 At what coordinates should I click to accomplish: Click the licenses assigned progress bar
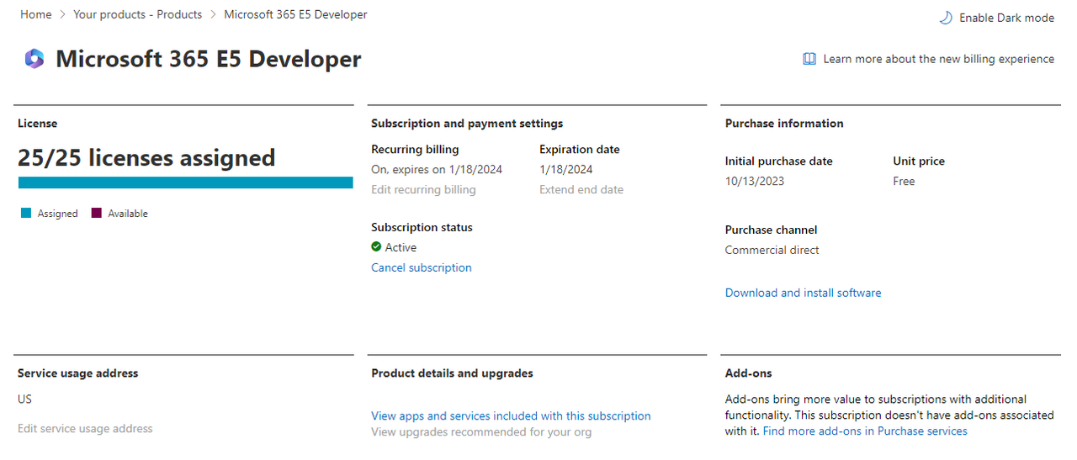tap(185, 182)
